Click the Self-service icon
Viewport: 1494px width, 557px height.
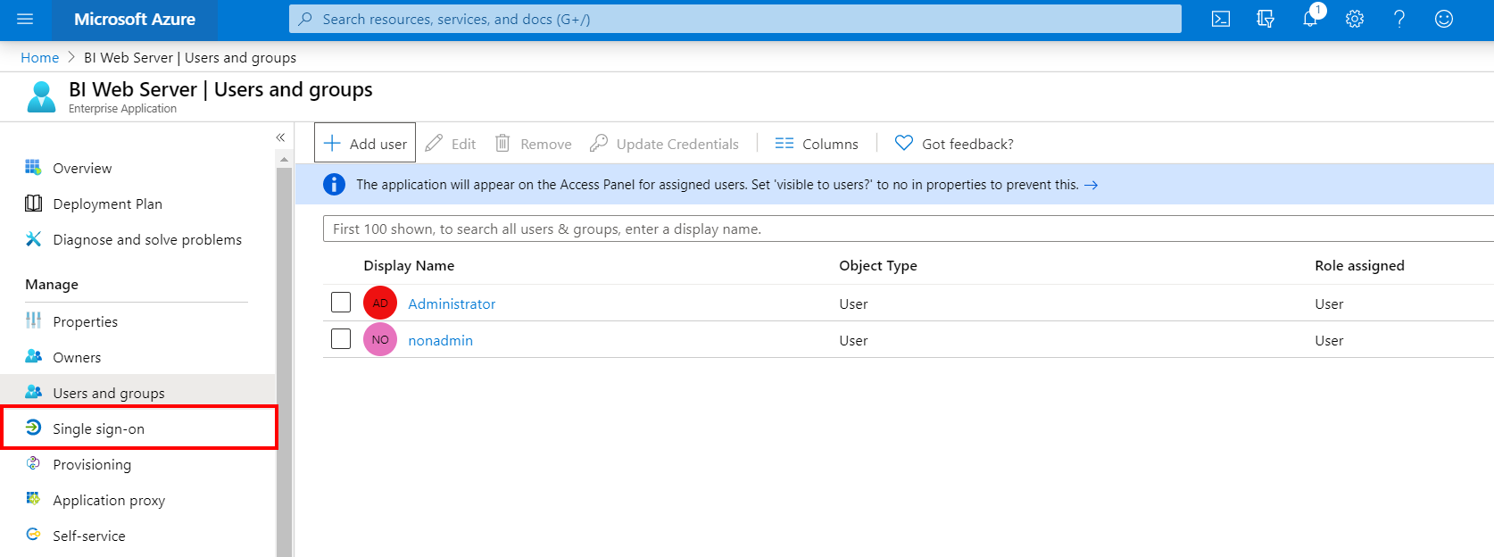point(33,535)
